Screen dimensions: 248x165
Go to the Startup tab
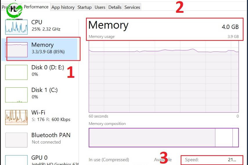click(84, 7)
